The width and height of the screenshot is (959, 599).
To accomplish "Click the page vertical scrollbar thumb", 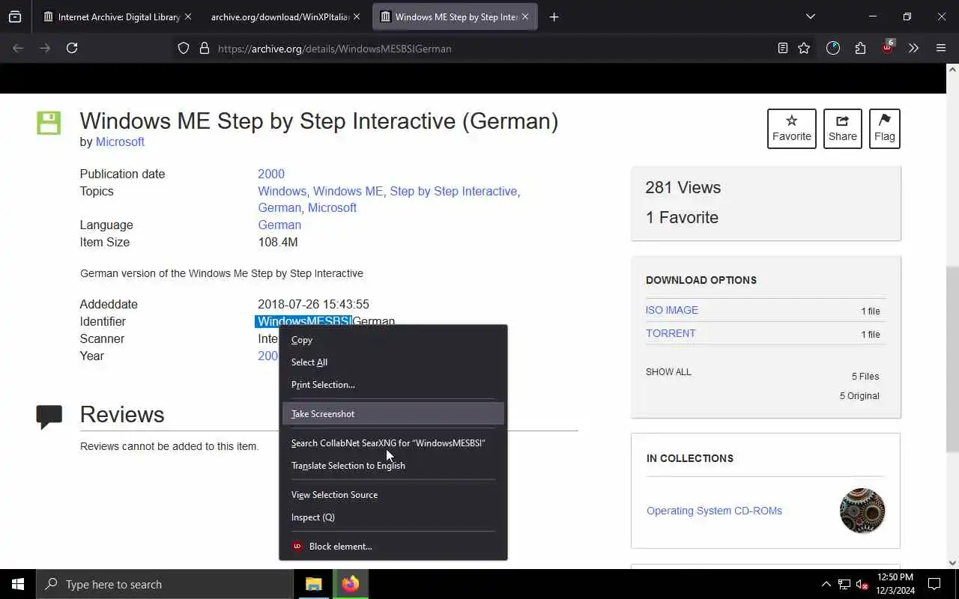I will [x=952, y=359].
